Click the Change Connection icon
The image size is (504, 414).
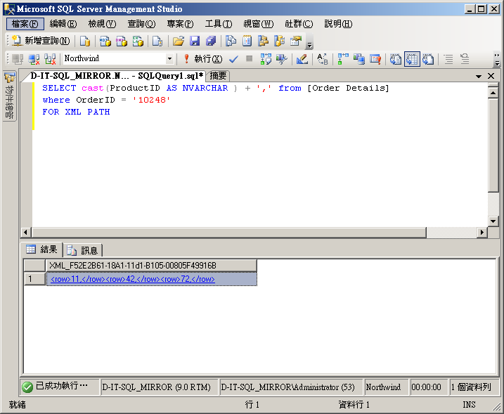(50, 59)
